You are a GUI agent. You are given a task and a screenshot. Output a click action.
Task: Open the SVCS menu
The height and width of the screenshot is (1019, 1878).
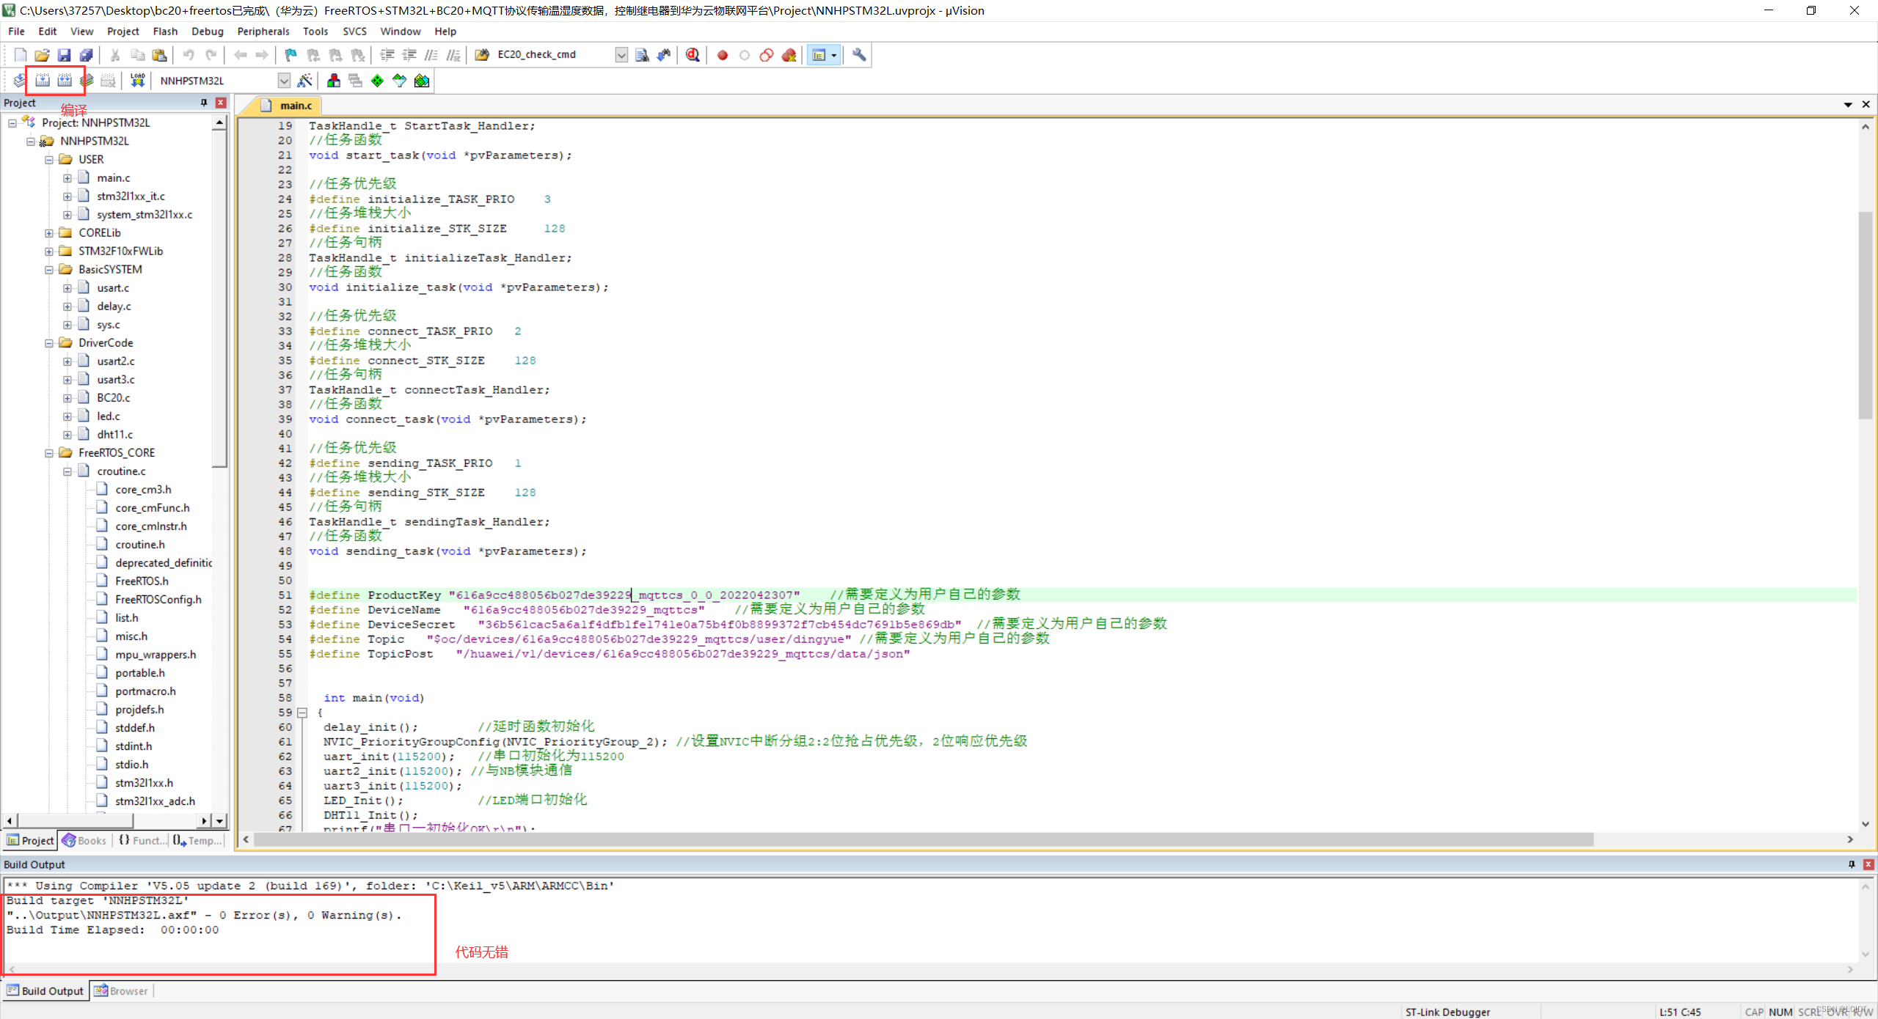(x=354, y=32)
